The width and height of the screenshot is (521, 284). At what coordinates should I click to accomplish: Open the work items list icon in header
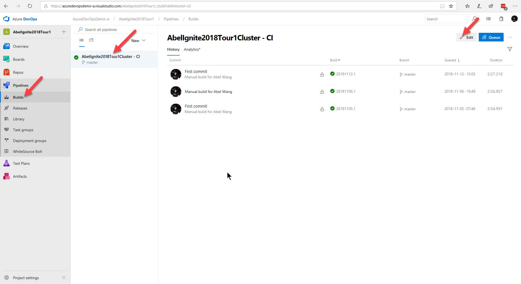[488, 19]
